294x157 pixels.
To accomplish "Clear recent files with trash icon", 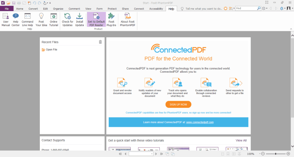I will point(100,42).
